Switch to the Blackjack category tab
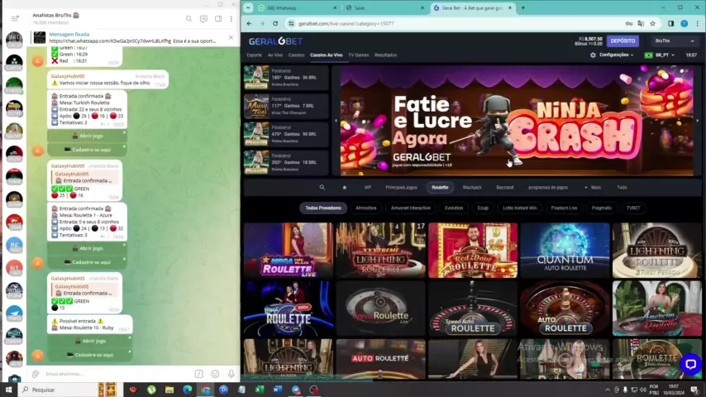Screen dimensions: 706x397 [x=472, y=188]
